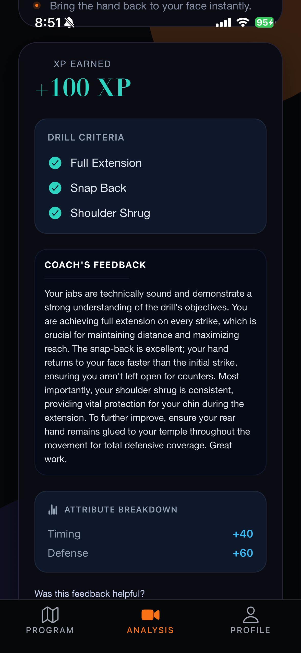This screenshot has width=301, height=653.
Task: Tap the Defense +60 attribute row
Action: coord(150,553)
